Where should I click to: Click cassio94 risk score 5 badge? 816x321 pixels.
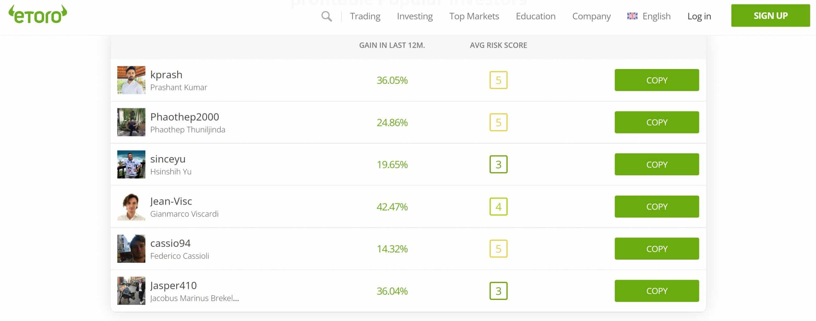click(x=498, y=249)
